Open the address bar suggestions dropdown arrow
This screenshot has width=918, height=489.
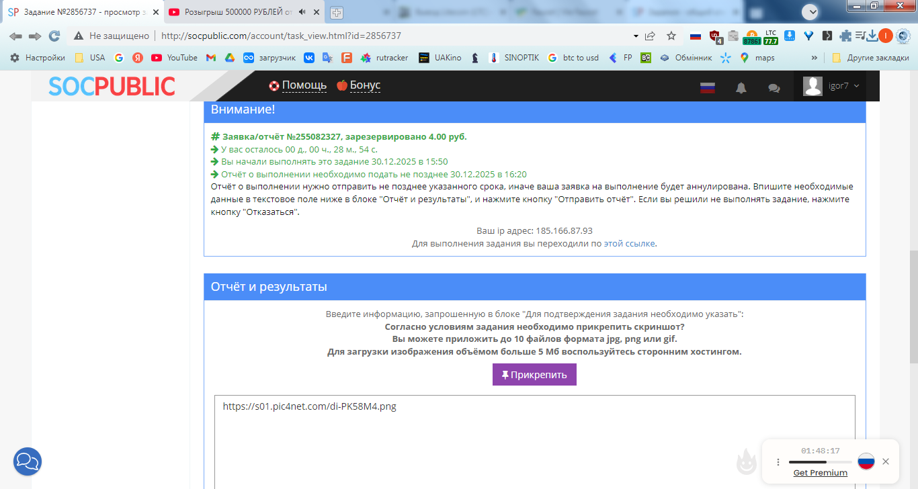636,36
